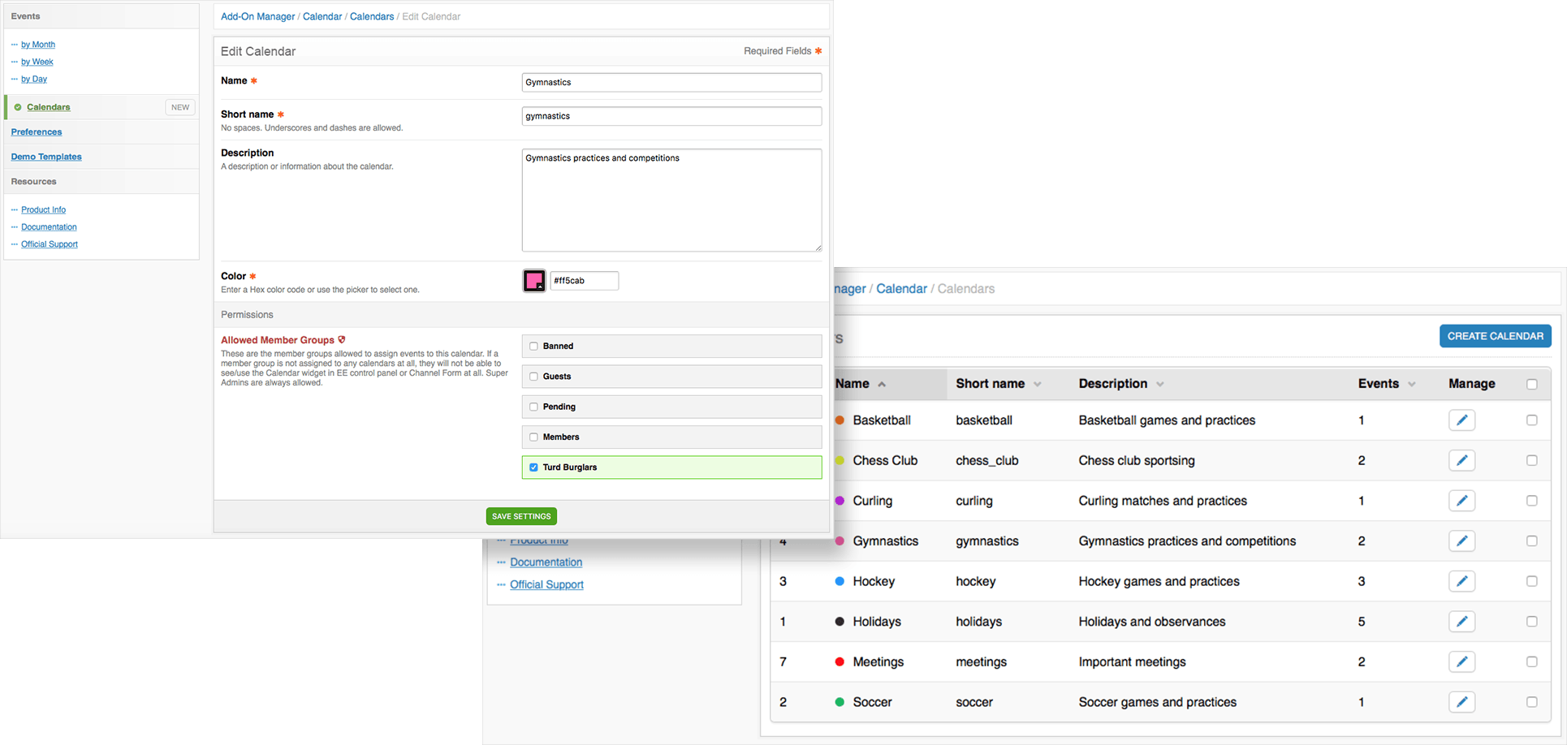Click the Create Calendar button

tap(1495, 336)
